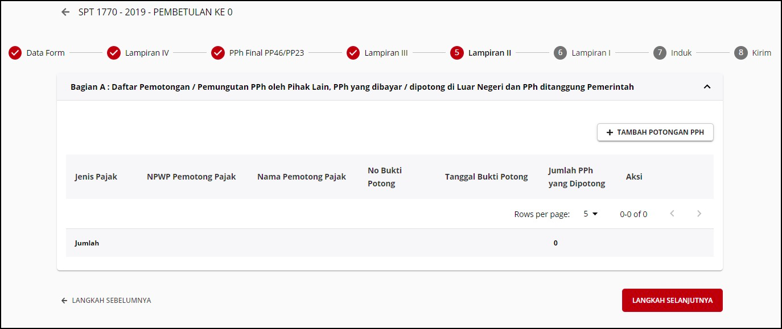Screen dimensions: 782x329
Task: Open the Induk step label
Action: coord(681,53)
